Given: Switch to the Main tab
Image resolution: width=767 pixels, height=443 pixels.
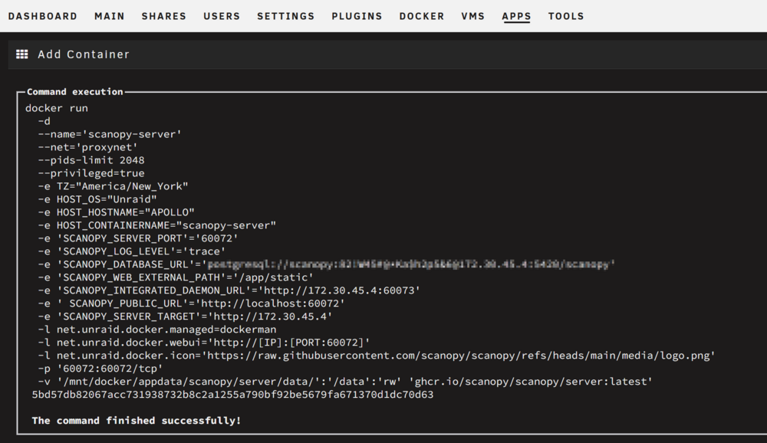Looking at the screenshot, I should pyautogui.click(x=110, y=16).
